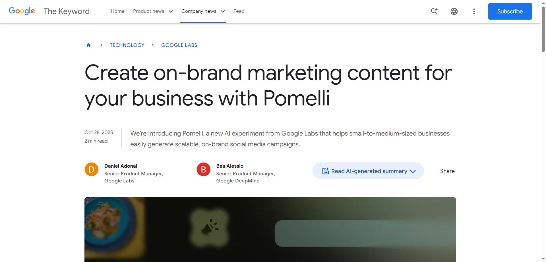Click the Subscribe button

coord(510,11)
